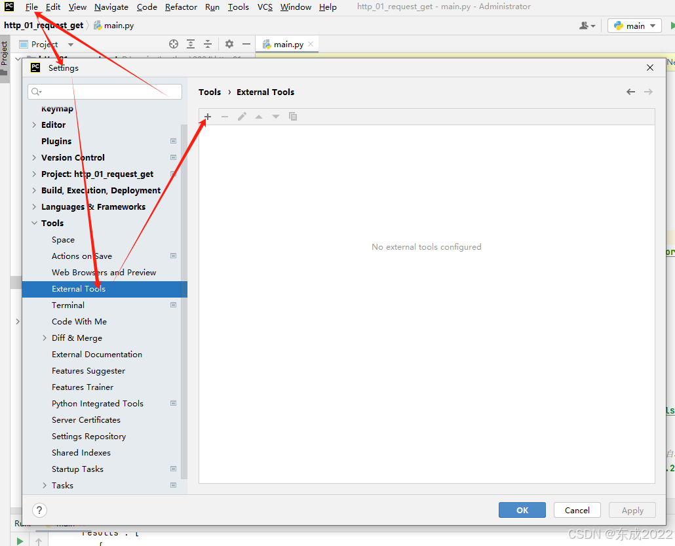
Task: Click the Apply button
Action: (632, 510)
